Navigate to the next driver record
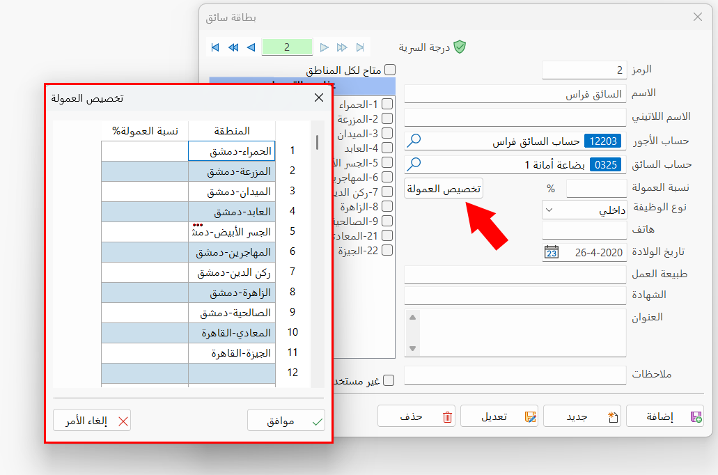The image size is (718, 475). coord(325,47)
